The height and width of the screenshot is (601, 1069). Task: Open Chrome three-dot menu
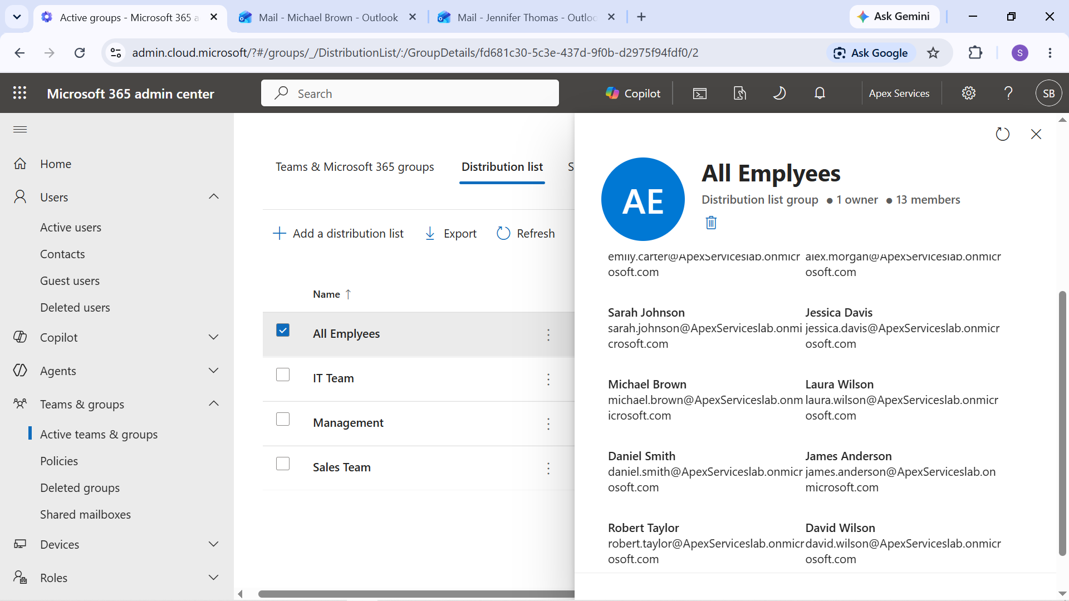pos(1050,53)
